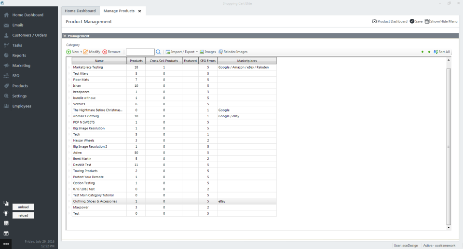Open the New dropdown arrow
Screen dimensions: 463x249
click(x=81, y=52)
